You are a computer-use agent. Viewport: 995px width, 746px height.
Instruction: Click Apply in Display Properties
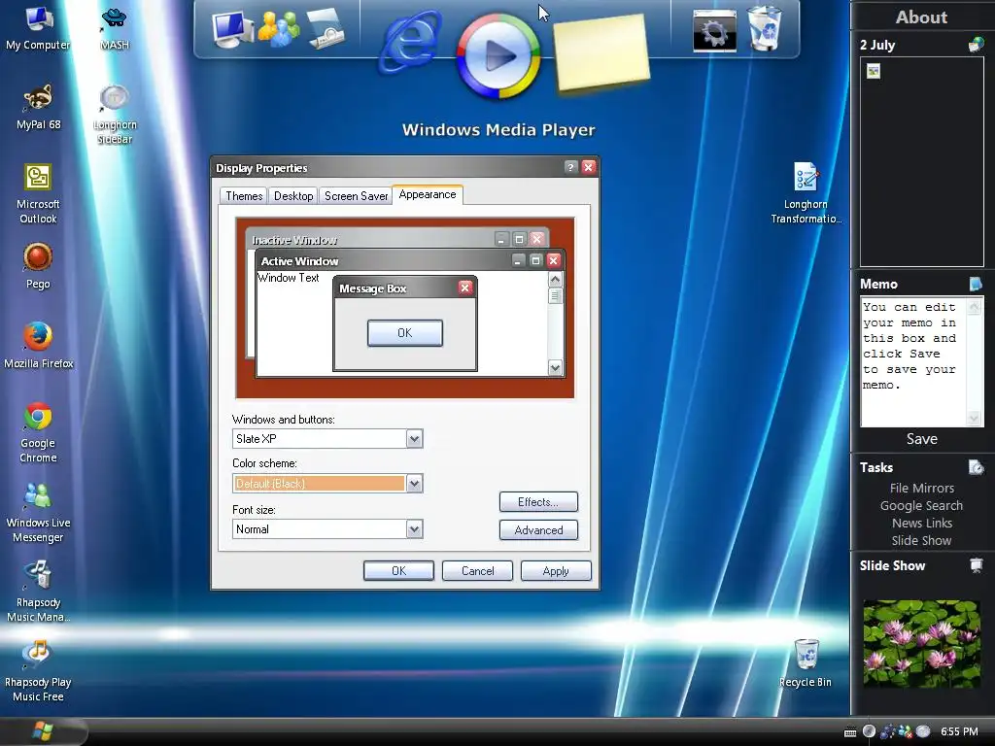point(556,571)
